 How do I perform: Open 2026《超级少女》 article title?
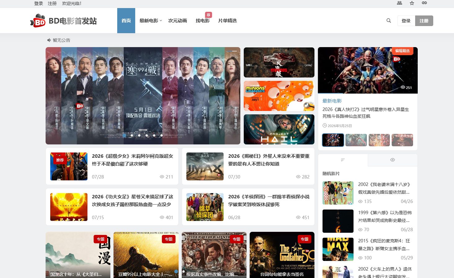133,160
